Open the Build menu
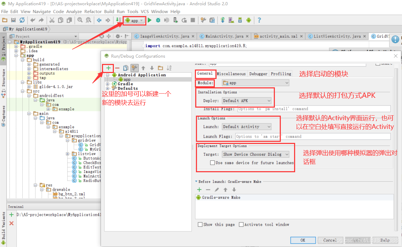Image resolution: width=402 pixels, height=247 pixels. pyautogui.click(x=109, y=12)
